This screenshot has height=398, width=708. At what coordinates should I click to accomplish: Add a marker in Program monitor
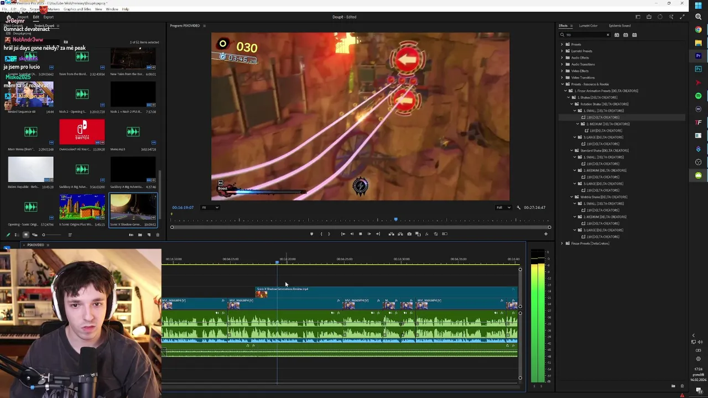[311, 234]
